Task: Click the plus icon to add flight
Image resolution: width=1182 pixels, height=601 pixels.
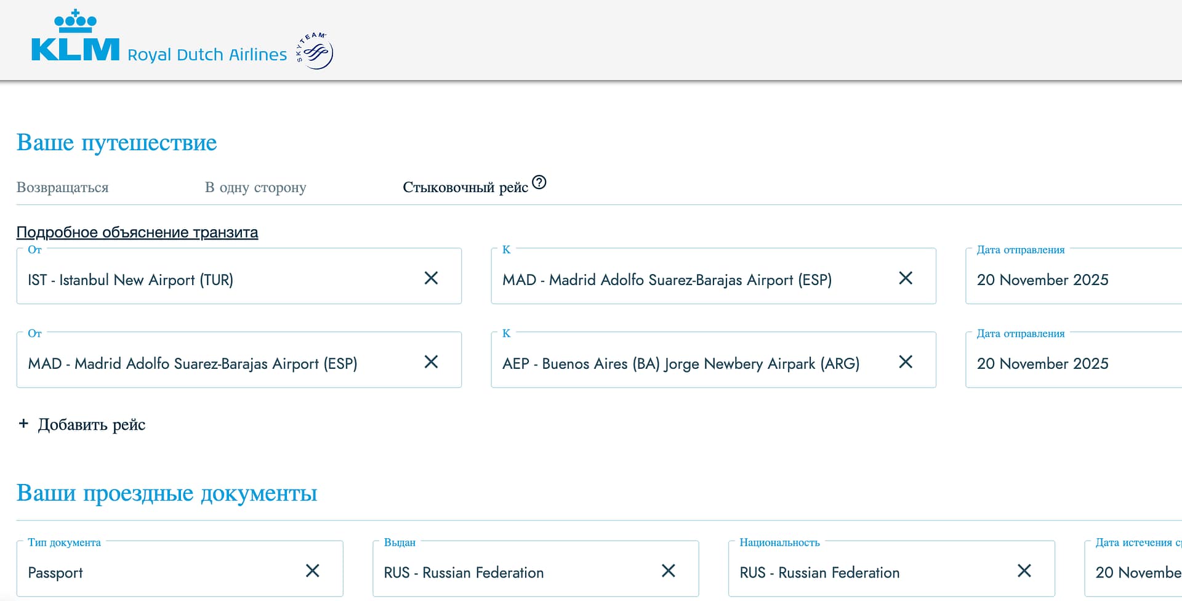Action: (x=23, y=424)
